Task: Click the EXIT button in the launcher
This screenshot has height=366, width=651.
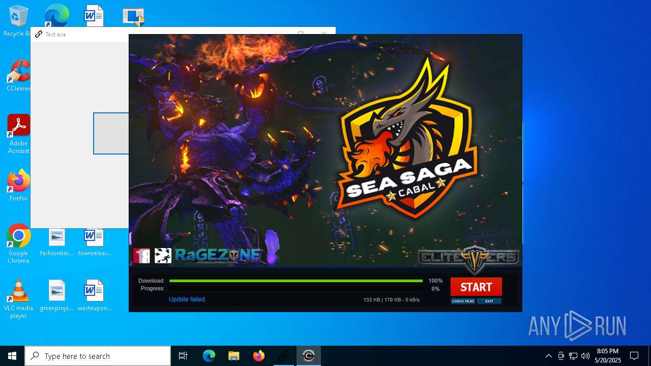Action: click(489, 301)
